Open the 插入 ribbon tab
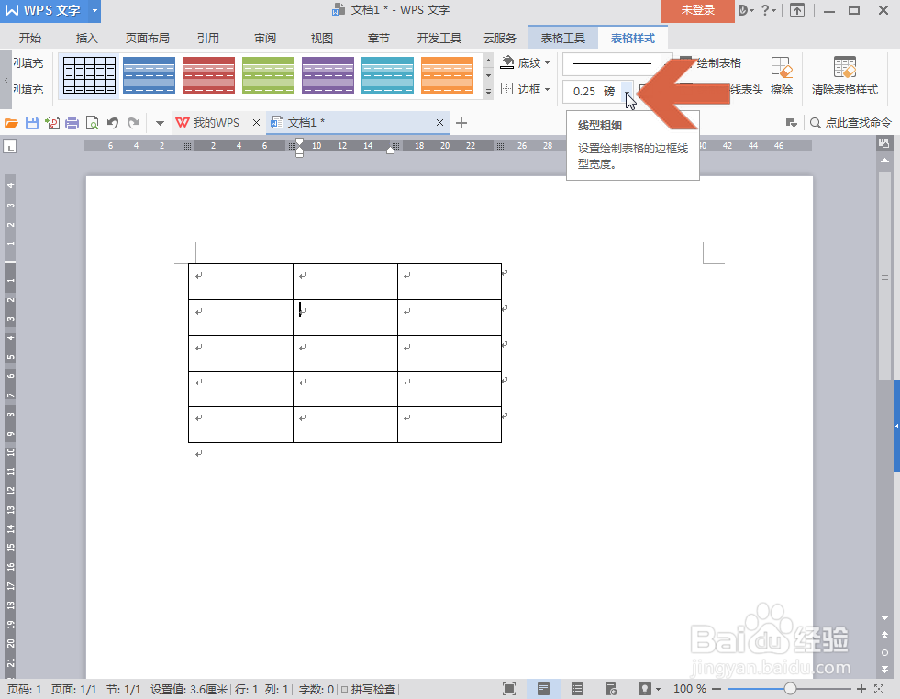The image size is (900, 699). (x=86, y=38)
